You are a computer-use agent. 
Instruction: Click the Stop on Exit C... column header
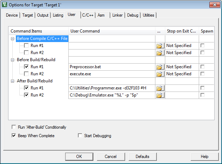pos(182,31)
